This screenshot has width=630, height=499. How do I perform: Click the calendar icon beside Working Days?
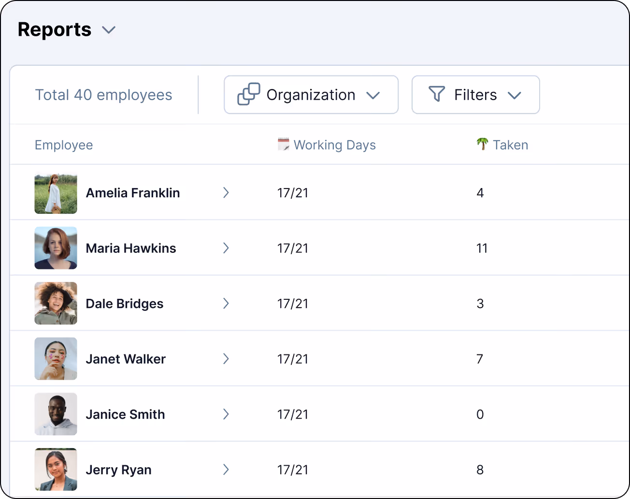coord(284,144)
